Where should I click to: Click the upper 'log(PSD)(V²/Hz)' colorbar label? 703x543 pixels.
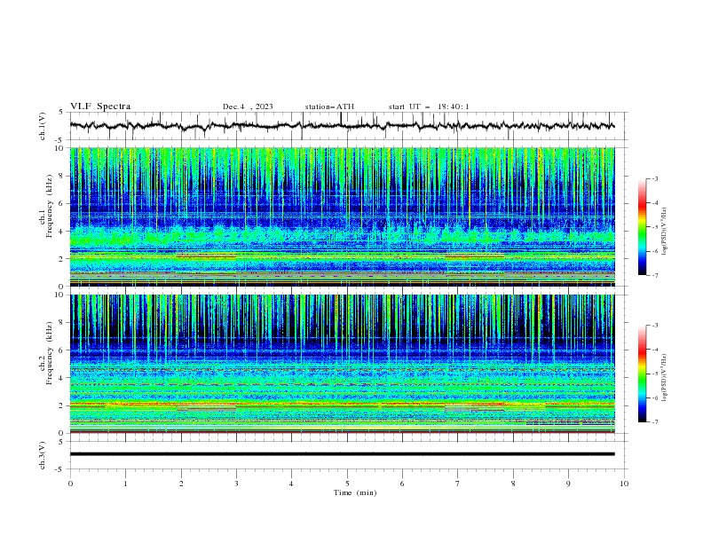coord(665,232)
